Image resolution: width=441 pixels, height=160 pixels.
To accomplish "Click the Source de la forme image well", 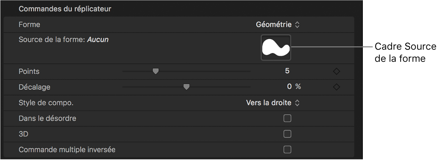I will tap(276, 48).
